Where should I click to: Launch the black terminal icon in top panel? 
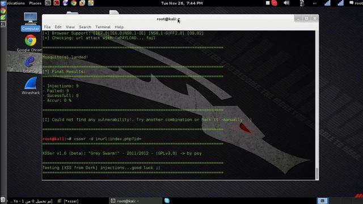click(48, 3)
